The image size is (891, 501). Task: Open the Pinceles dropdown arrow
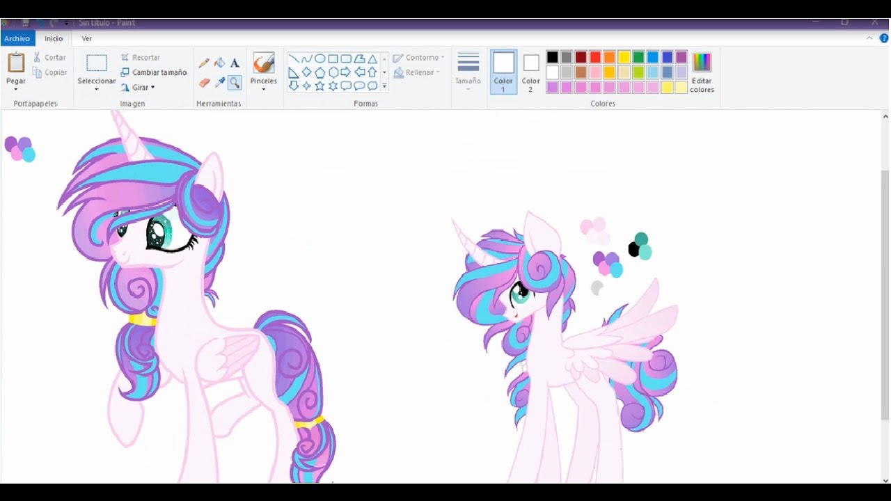tap(263, 89)
